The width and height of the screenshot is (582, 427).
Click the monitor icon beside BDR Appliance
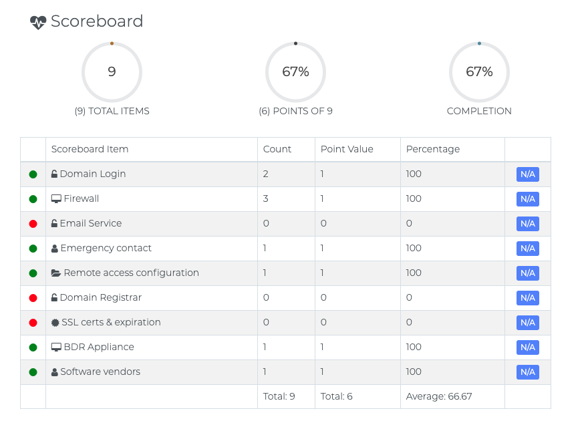[56, 347]
